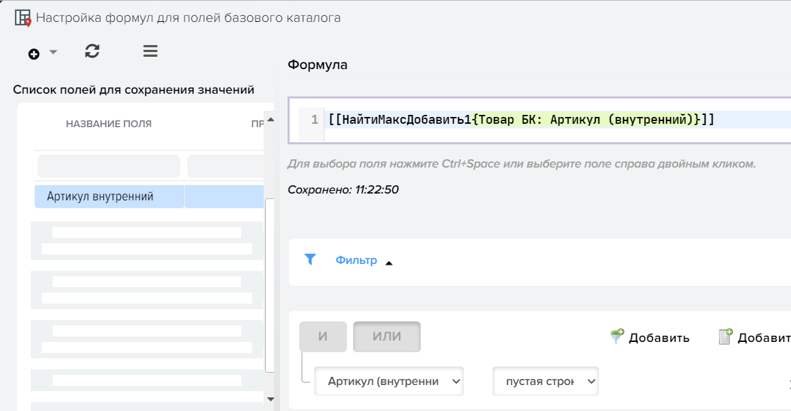Click the filter box under НАЗВАНИЕ ПОЛЯ
The height and width of the screenshot is (411, 791).
pyautogui.click(x=109, y=166)
